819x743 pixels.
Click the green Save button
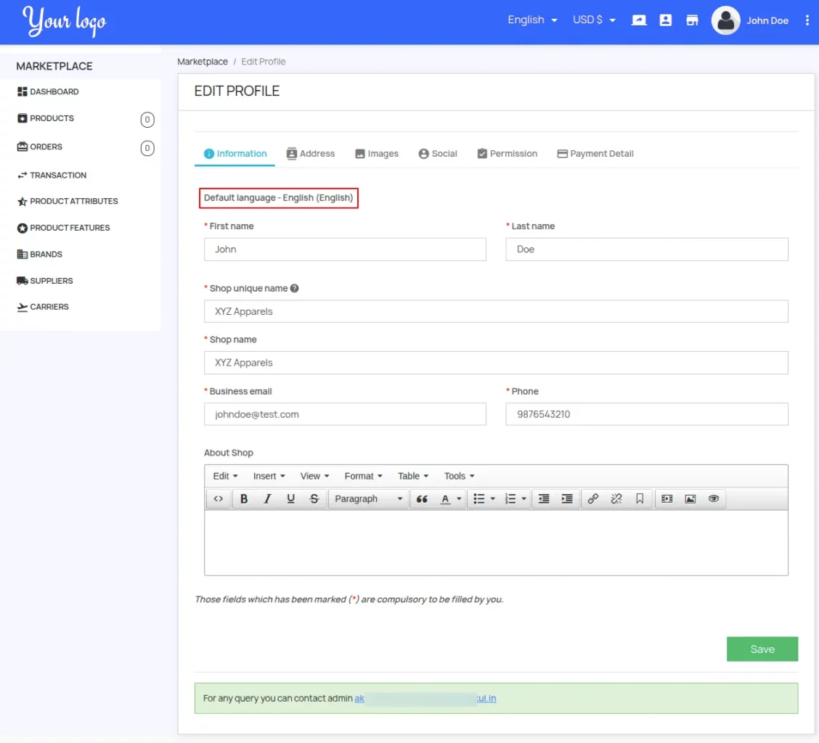tap(762, 649)
